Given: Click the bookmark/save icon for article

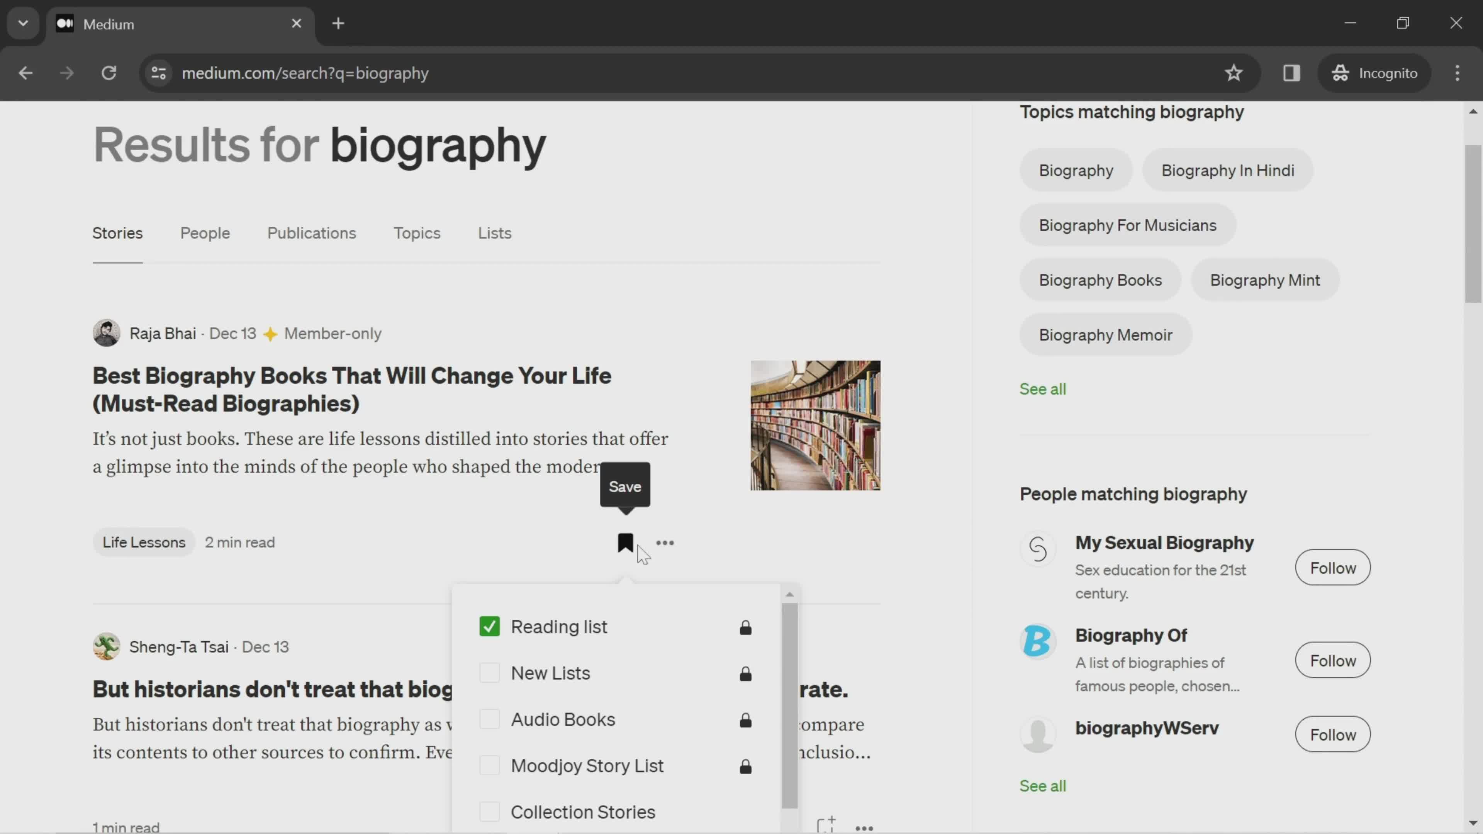Looking at the screenshot, I should coord(624,542).
